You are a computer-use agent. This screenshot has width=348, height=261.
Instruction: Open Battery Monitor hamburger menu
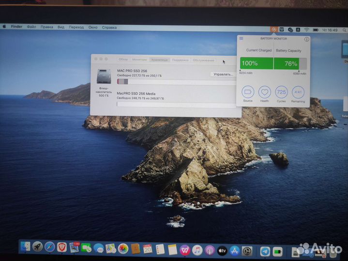click(x=241, y=39)
